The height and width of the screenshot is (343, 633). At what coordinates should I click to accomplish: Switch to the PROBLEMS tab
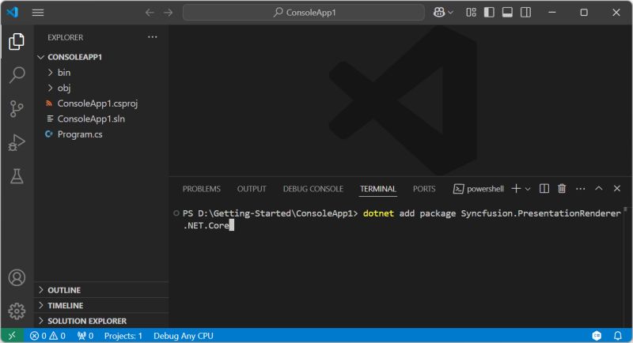click(202, 189)
